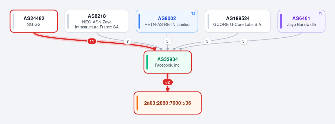Select the AS6461 Zayo Bandwidth node
The width and height of the screenshot is (335, 124).
tap(301, 21)
